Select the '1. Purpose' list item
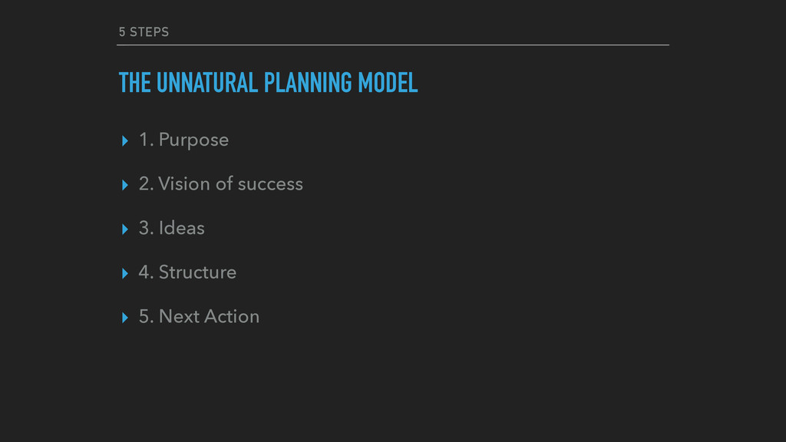The width and height of the screenshot is (786, 442). tap(183, 140)
